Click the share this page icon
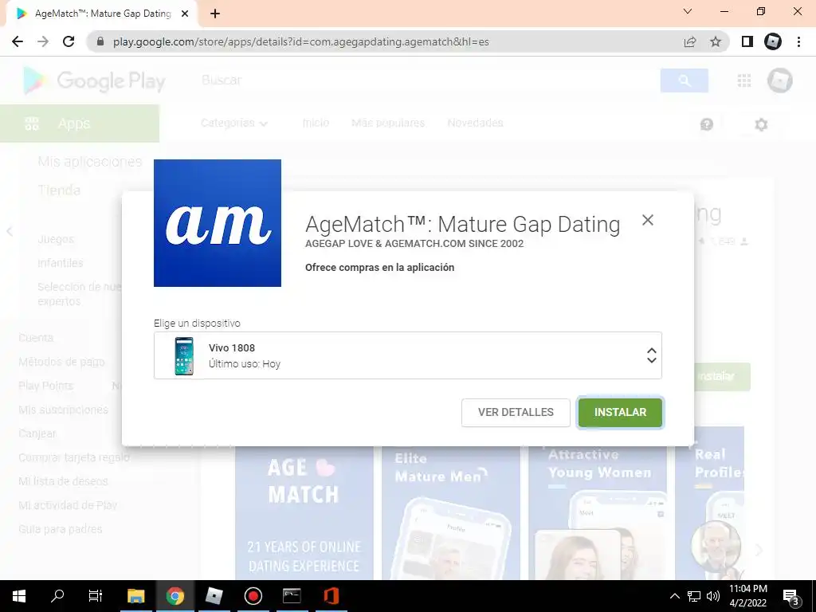This screenshot has height=612, width=816. point(690,41)
